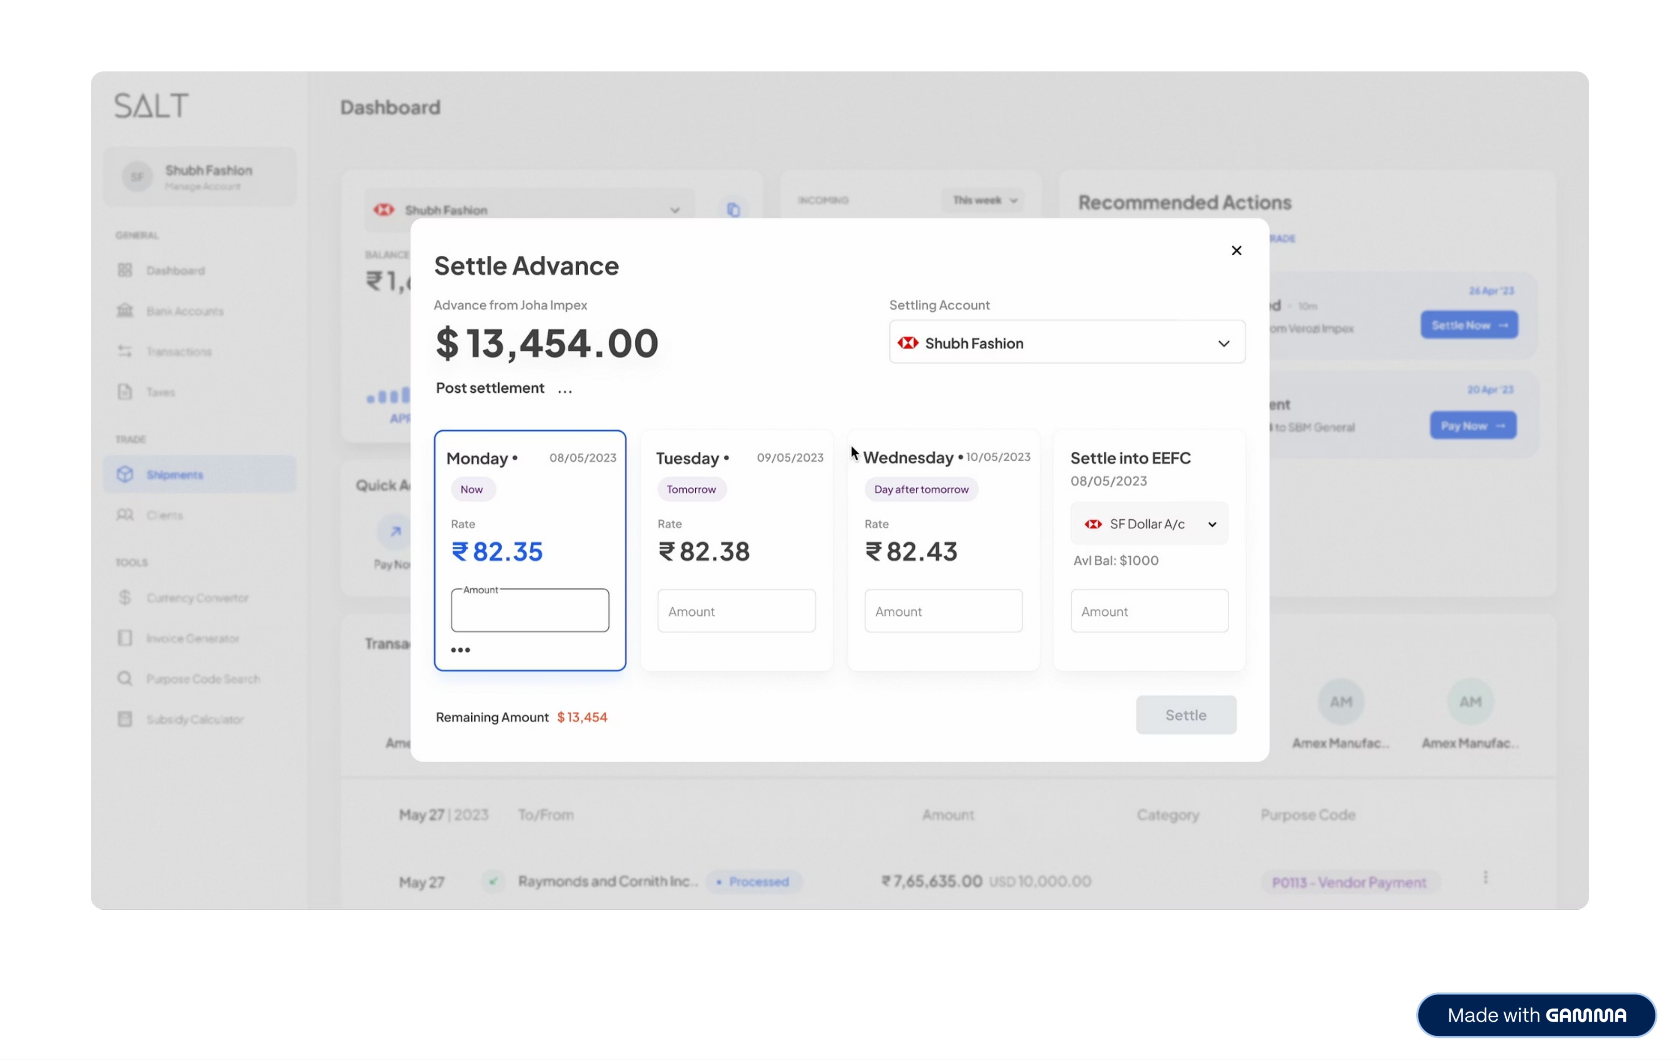Click the Settle button
Screen dimensions: 1680x1060
pos(1185,715)
